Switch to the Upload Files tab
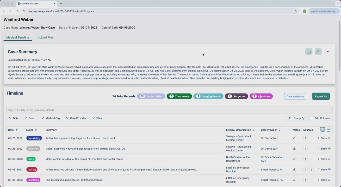341x187 pixels. tap(45, 37)
